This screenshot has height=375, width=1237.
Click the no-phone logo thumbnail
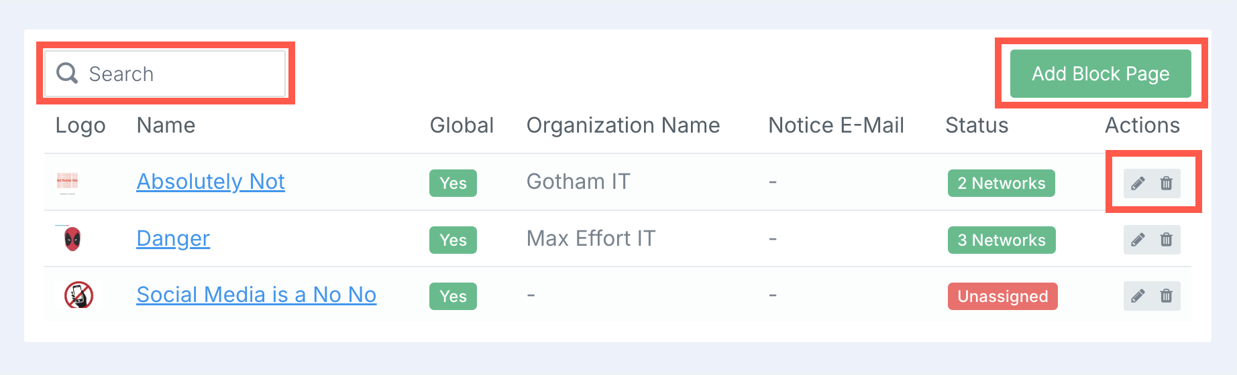click(78, 295)
